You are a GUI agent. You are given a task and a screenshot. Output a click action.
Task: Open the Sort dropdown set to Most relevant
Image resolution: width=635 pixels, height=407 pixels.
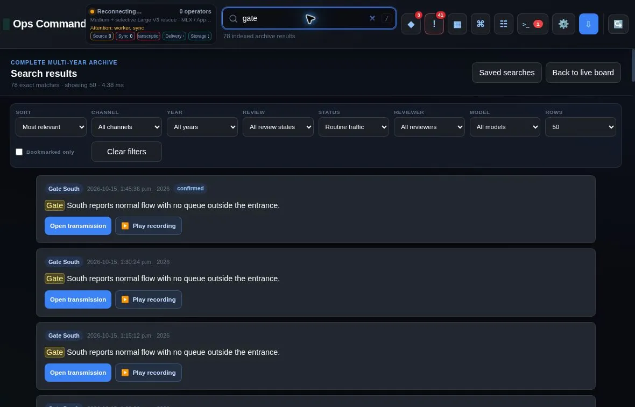point(51,127)
